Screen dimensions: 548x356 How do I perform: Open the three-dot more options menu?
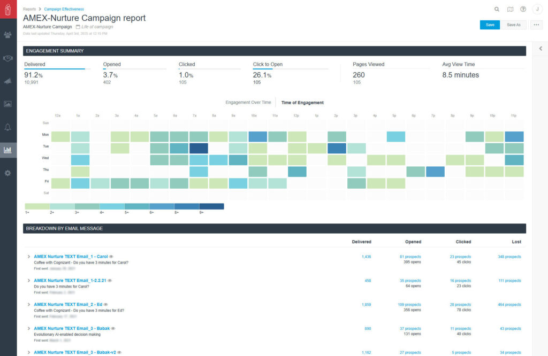click(536, 25)
